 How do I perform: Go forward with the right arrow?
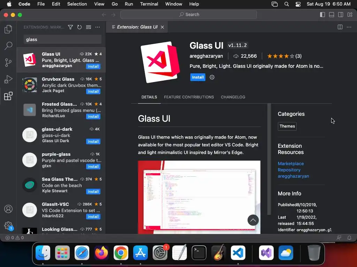(113, 15)
